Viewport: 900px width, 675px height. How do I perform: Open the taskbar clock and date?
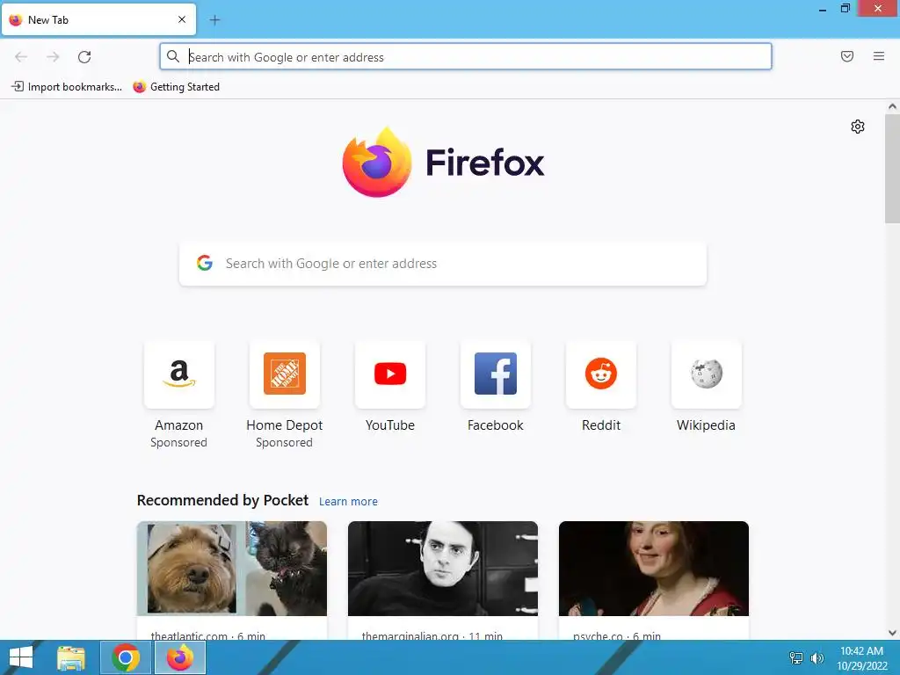coord(861,658)
